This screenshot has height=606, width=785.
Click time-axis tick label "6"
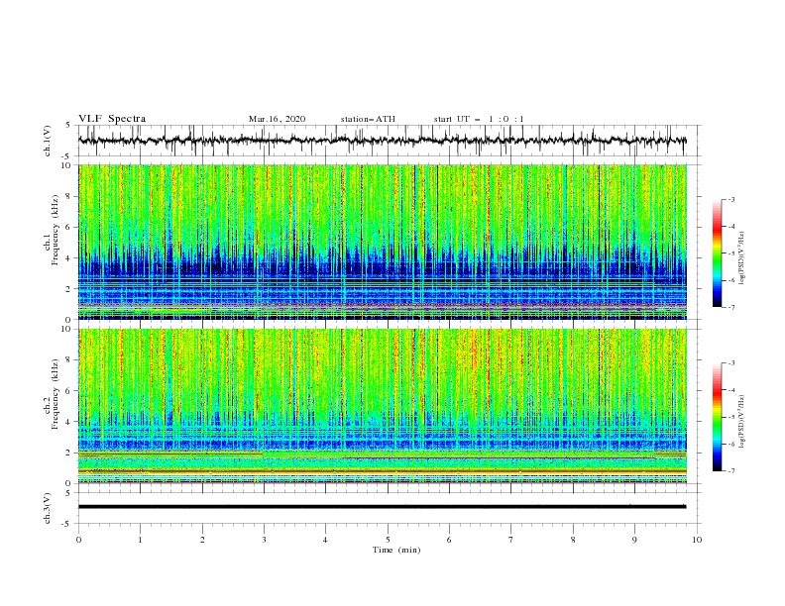tap(449, 540)
